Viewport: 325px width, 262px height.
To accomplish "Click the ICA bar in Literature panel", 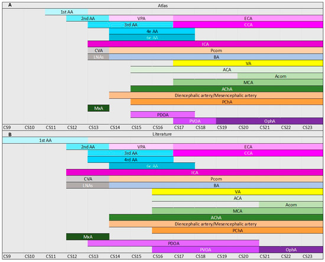I will (x=194, y=172).
